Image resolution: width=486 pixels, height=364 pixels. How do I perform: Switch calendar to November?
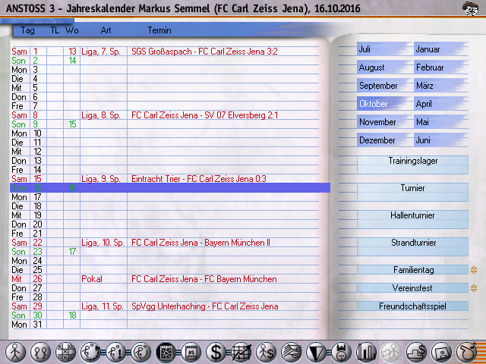[383, 122]
